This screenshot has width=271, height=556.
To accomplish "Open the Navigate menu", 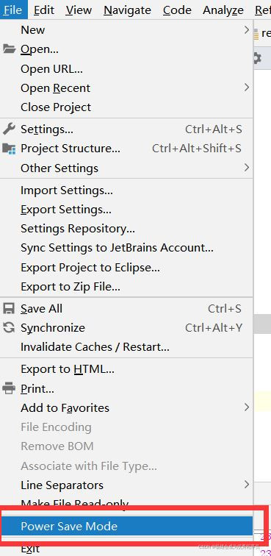I will [x=129, y=10].
